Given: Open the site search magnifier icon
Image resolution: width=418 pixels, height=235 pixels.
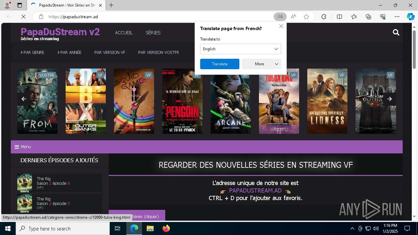Looking at the screenshot, I should 396,32.
